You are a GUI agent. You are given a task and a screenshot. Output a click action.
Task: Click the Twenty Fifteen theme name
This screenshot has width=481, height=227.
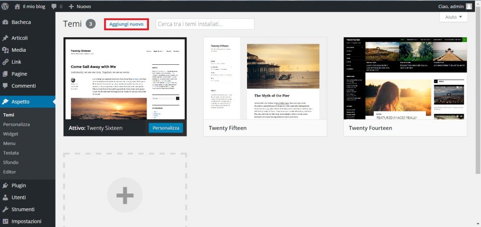click(227, 128)
